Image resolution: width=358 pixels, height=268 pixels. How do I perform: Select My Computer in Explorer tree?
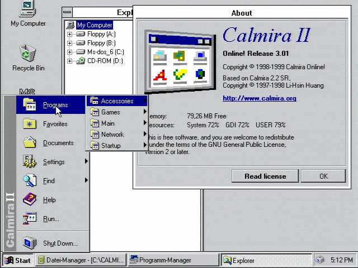pos(94,25)
